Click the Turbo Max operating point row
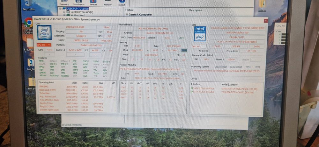This screenshot has width=319, height=147. click(77, 94)
